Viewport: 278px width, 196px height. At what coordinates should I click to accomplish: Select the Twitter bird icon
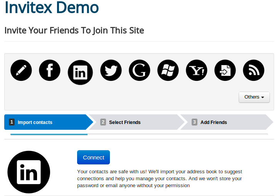pos(111,70)
